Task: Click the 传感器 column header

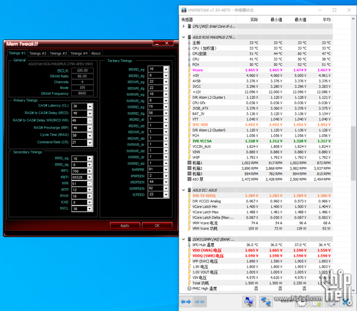Action: pos(208,20)
